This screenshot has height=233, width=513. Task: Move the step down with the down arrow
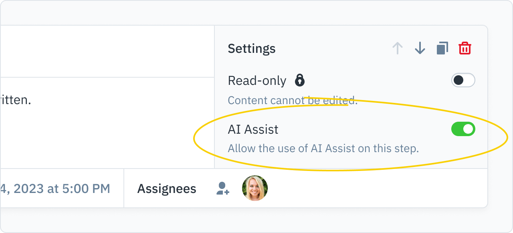point(420,48)
